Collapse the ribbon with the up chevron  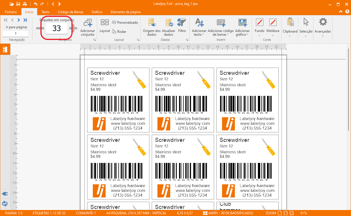341,12
